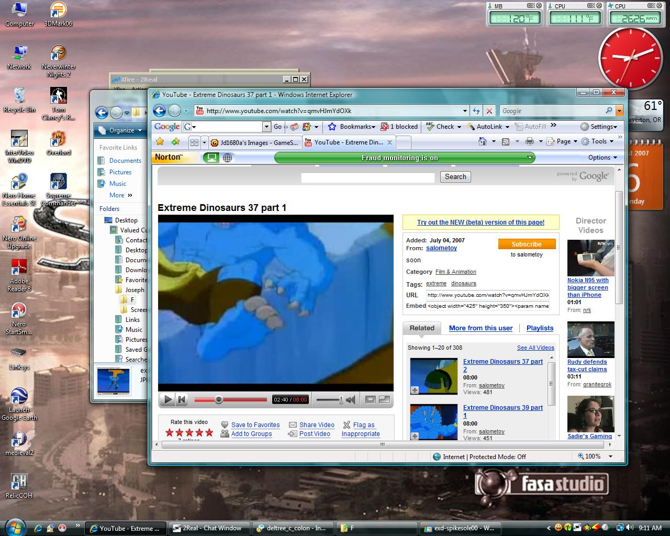Rate video with the fifth star
Screen dimensions: 670x536
[x=209, y=432]
